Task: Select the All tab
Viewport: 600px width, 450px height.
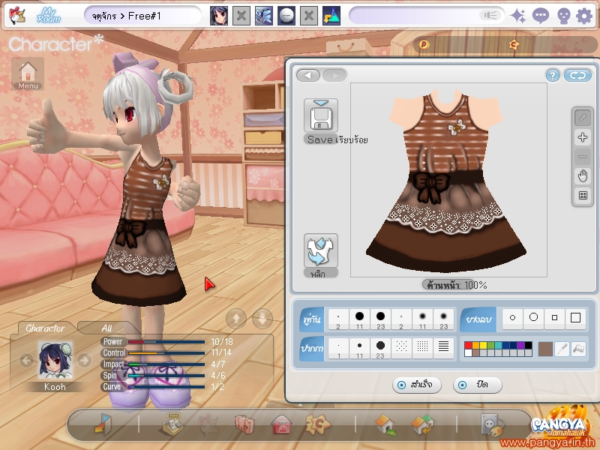Action: coord(106,328)
